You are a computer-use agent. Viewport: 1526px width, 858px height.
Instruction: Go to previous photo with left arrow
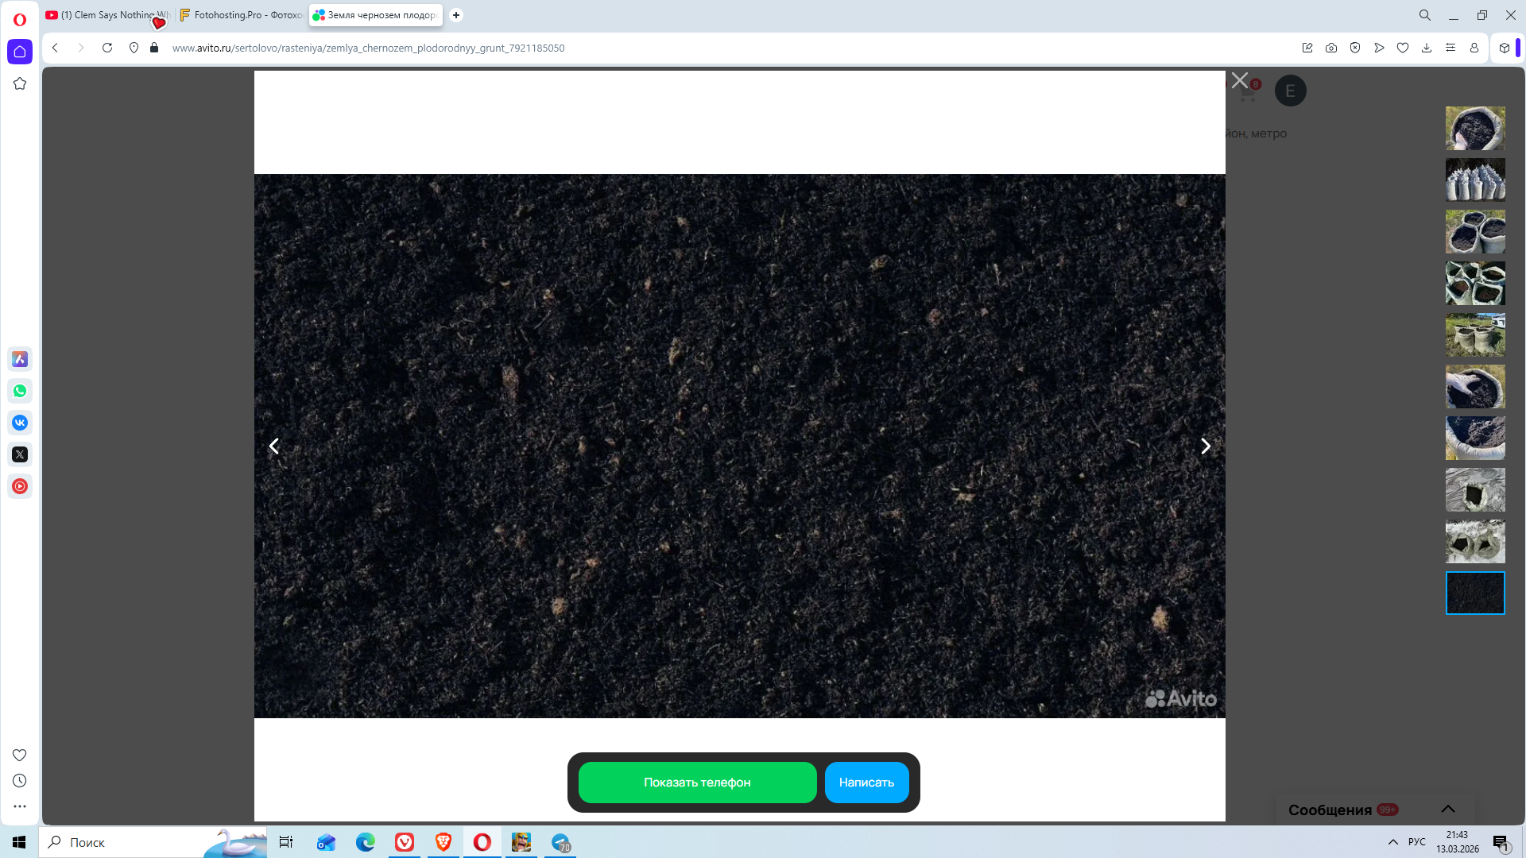[x=274, y=446]
